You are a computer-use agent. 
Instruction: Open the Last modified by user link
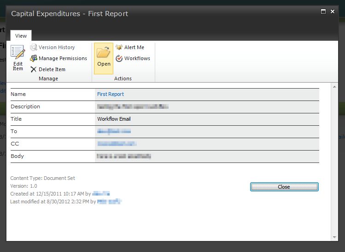click(109, 202)
